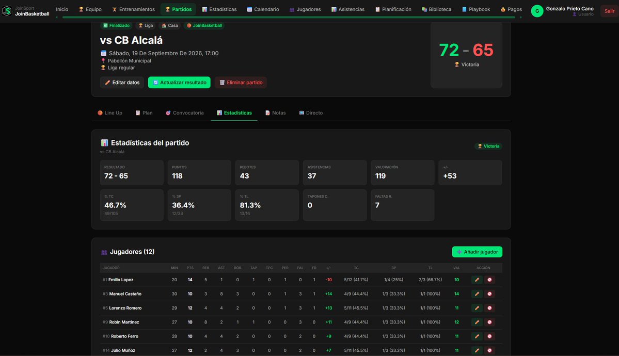This screenshot has height=356, width=619.
Task: Open Entrenamientos in navigation bar
Action: click(x=133, y=9)
